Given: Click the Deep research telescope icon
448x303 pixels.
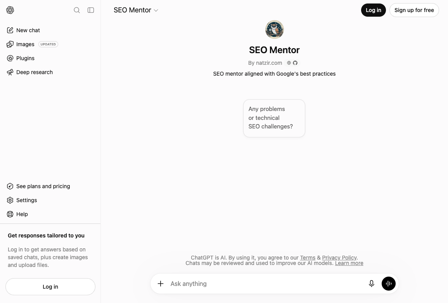Looking at the screenshot, I should click(x=10, y=72).
